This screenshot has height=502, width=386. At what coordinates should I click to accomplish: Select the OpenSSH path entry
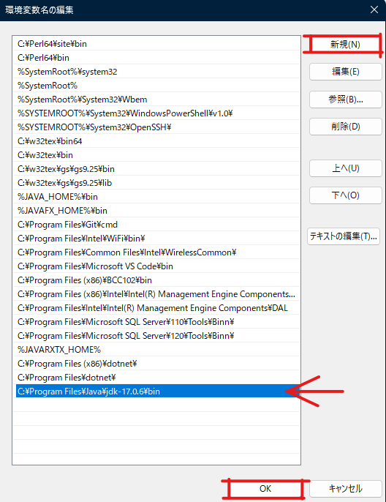coord(156,127)
